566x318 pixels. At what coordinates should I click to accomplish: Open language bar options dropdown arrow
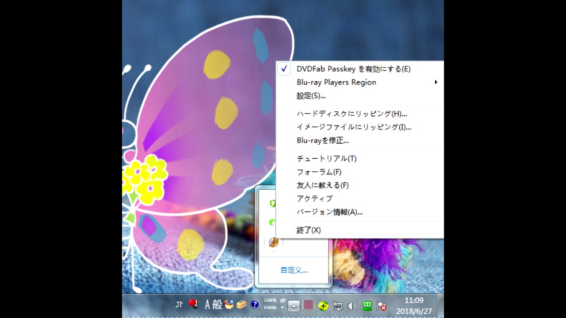tap(283, 307)
